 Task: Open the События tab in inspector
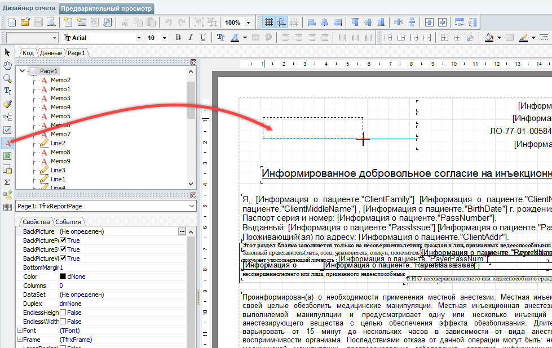point(68,222)
